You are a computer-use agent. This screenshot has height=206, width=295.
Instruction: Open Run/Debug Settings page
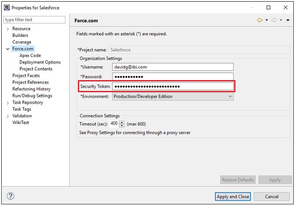click(x=32, y=96)
